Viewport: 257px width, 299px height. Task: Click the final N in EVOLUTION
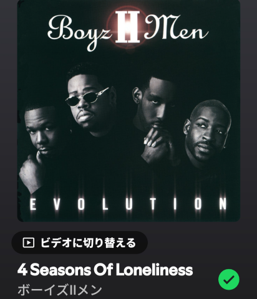pyautogui.click(x=223, y=204)
